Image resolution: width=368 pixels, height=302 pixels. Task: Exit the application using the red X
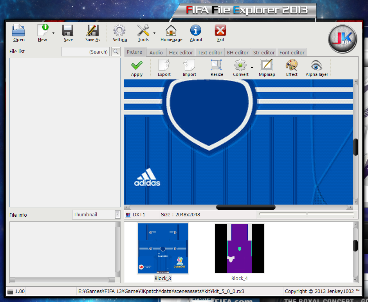tap(220, 33)
